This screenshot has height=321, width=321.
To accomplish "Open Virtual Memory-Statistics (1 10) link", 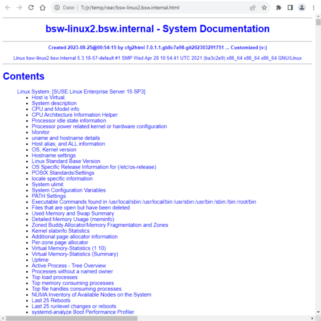I will pyautogui.click(x=69, y=248).
